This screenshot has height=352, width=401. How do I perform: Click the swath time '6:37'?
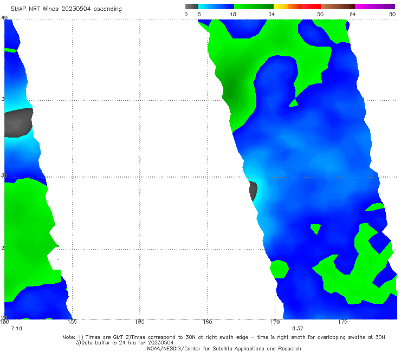coord(297,329)
